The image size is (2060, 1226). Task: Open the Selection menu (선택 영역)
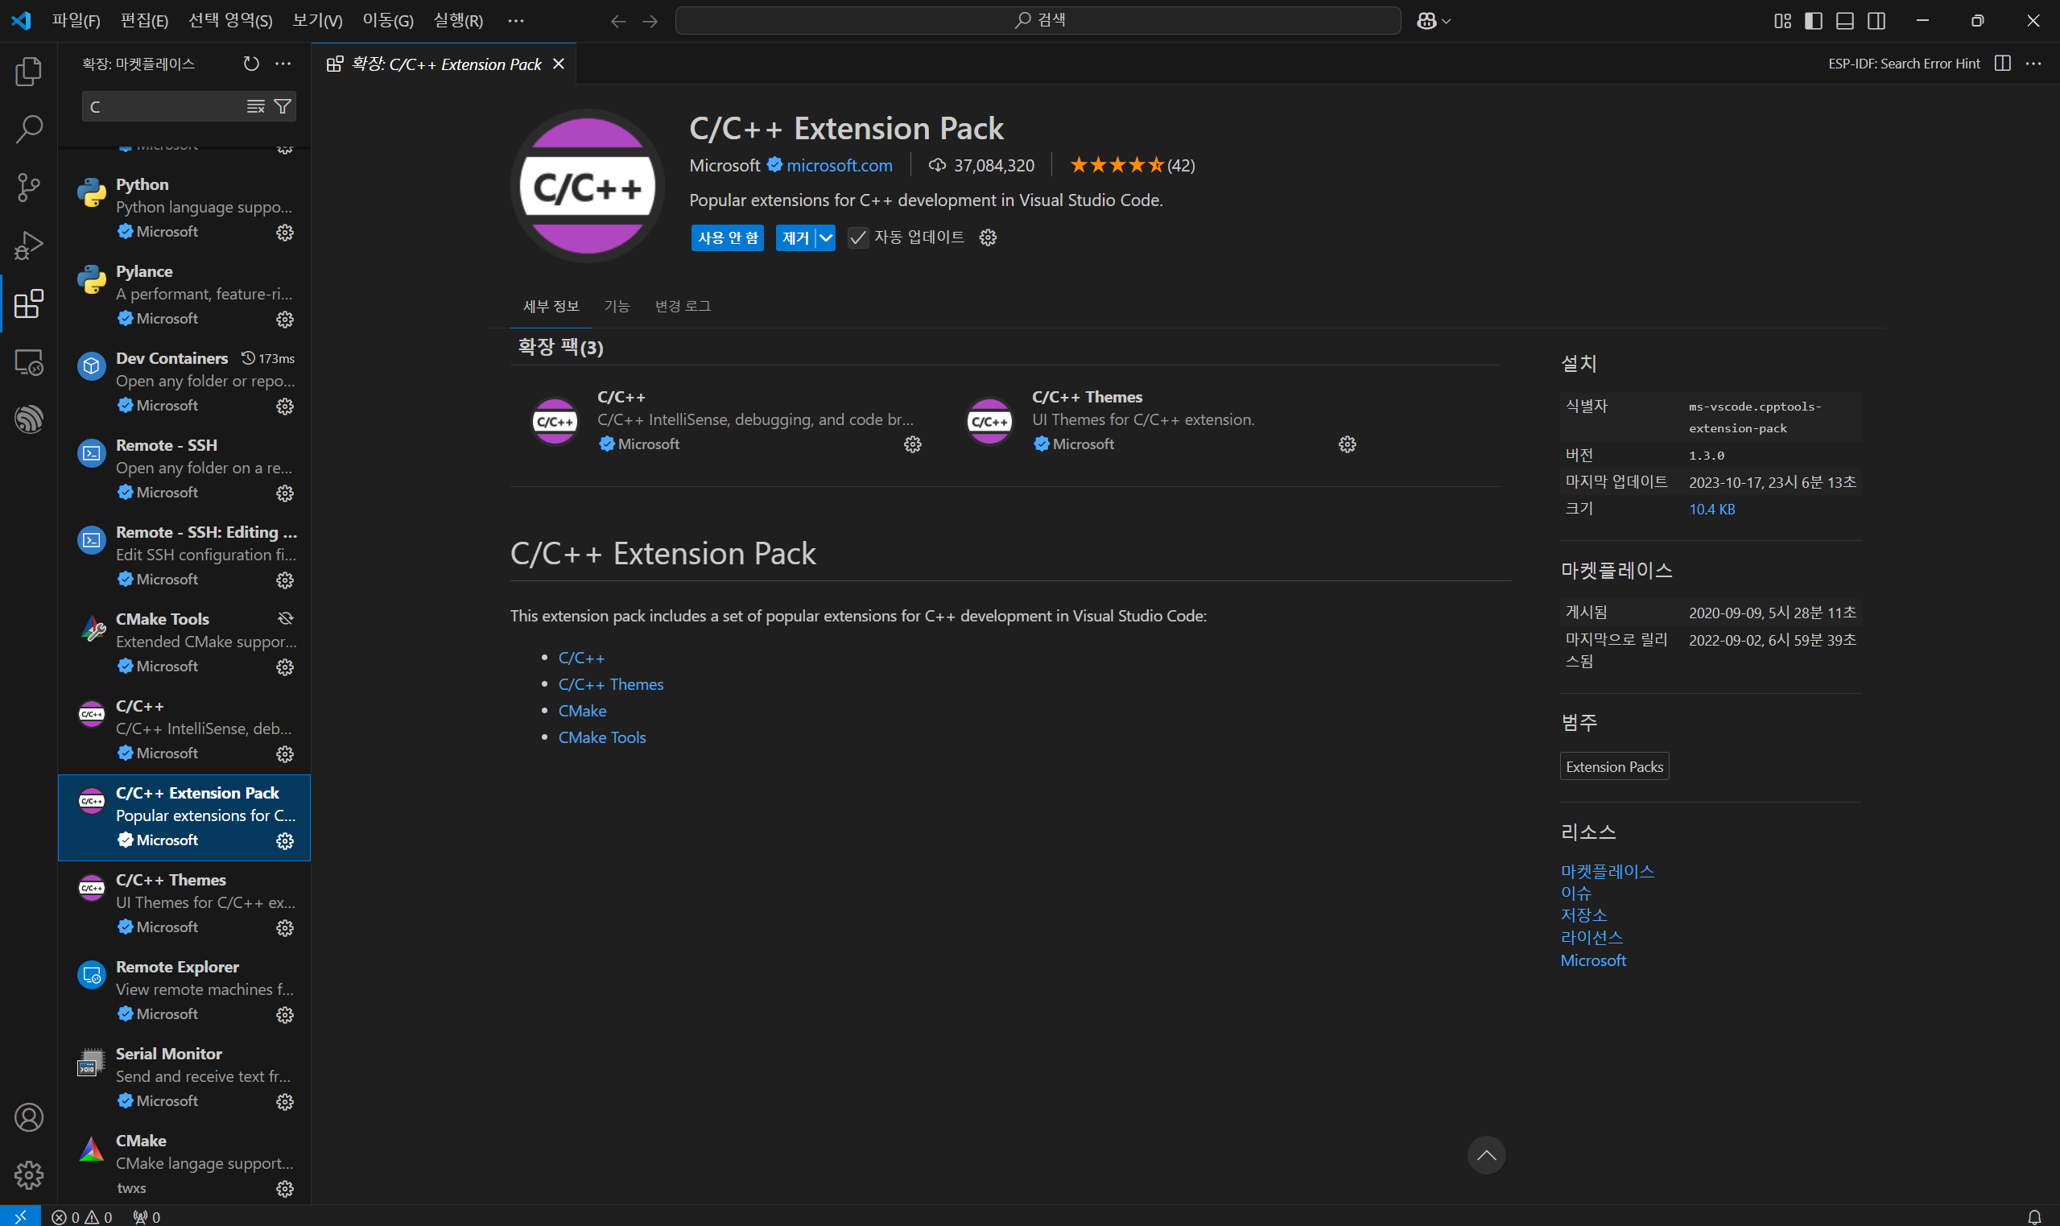coord(230,21)
